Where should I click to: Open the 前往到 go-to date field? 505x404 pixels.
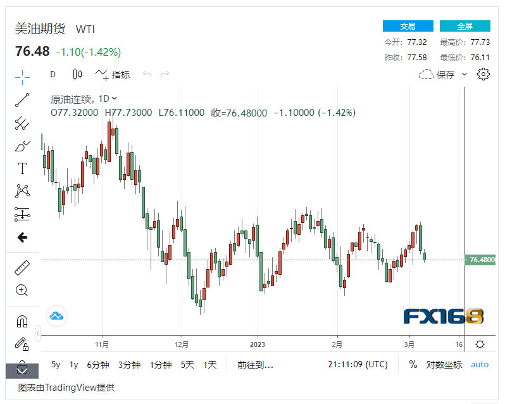point(255,365)
